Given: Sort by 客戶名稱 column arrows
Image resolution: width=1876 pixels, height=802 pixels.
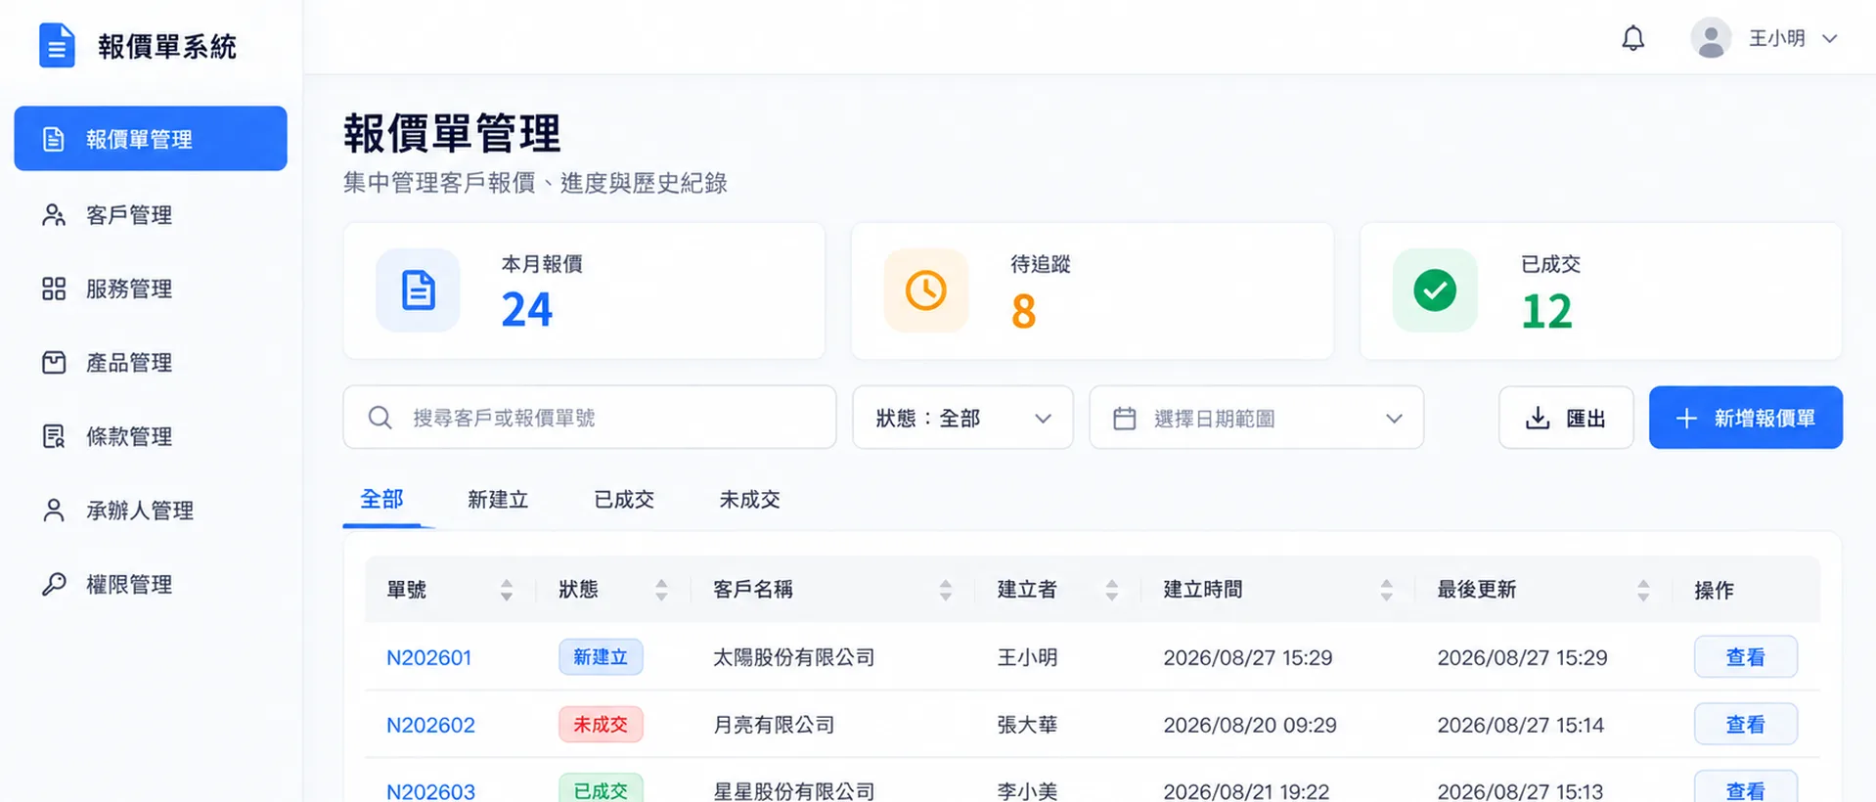Looking at the screenshot, I should (946, 590).
